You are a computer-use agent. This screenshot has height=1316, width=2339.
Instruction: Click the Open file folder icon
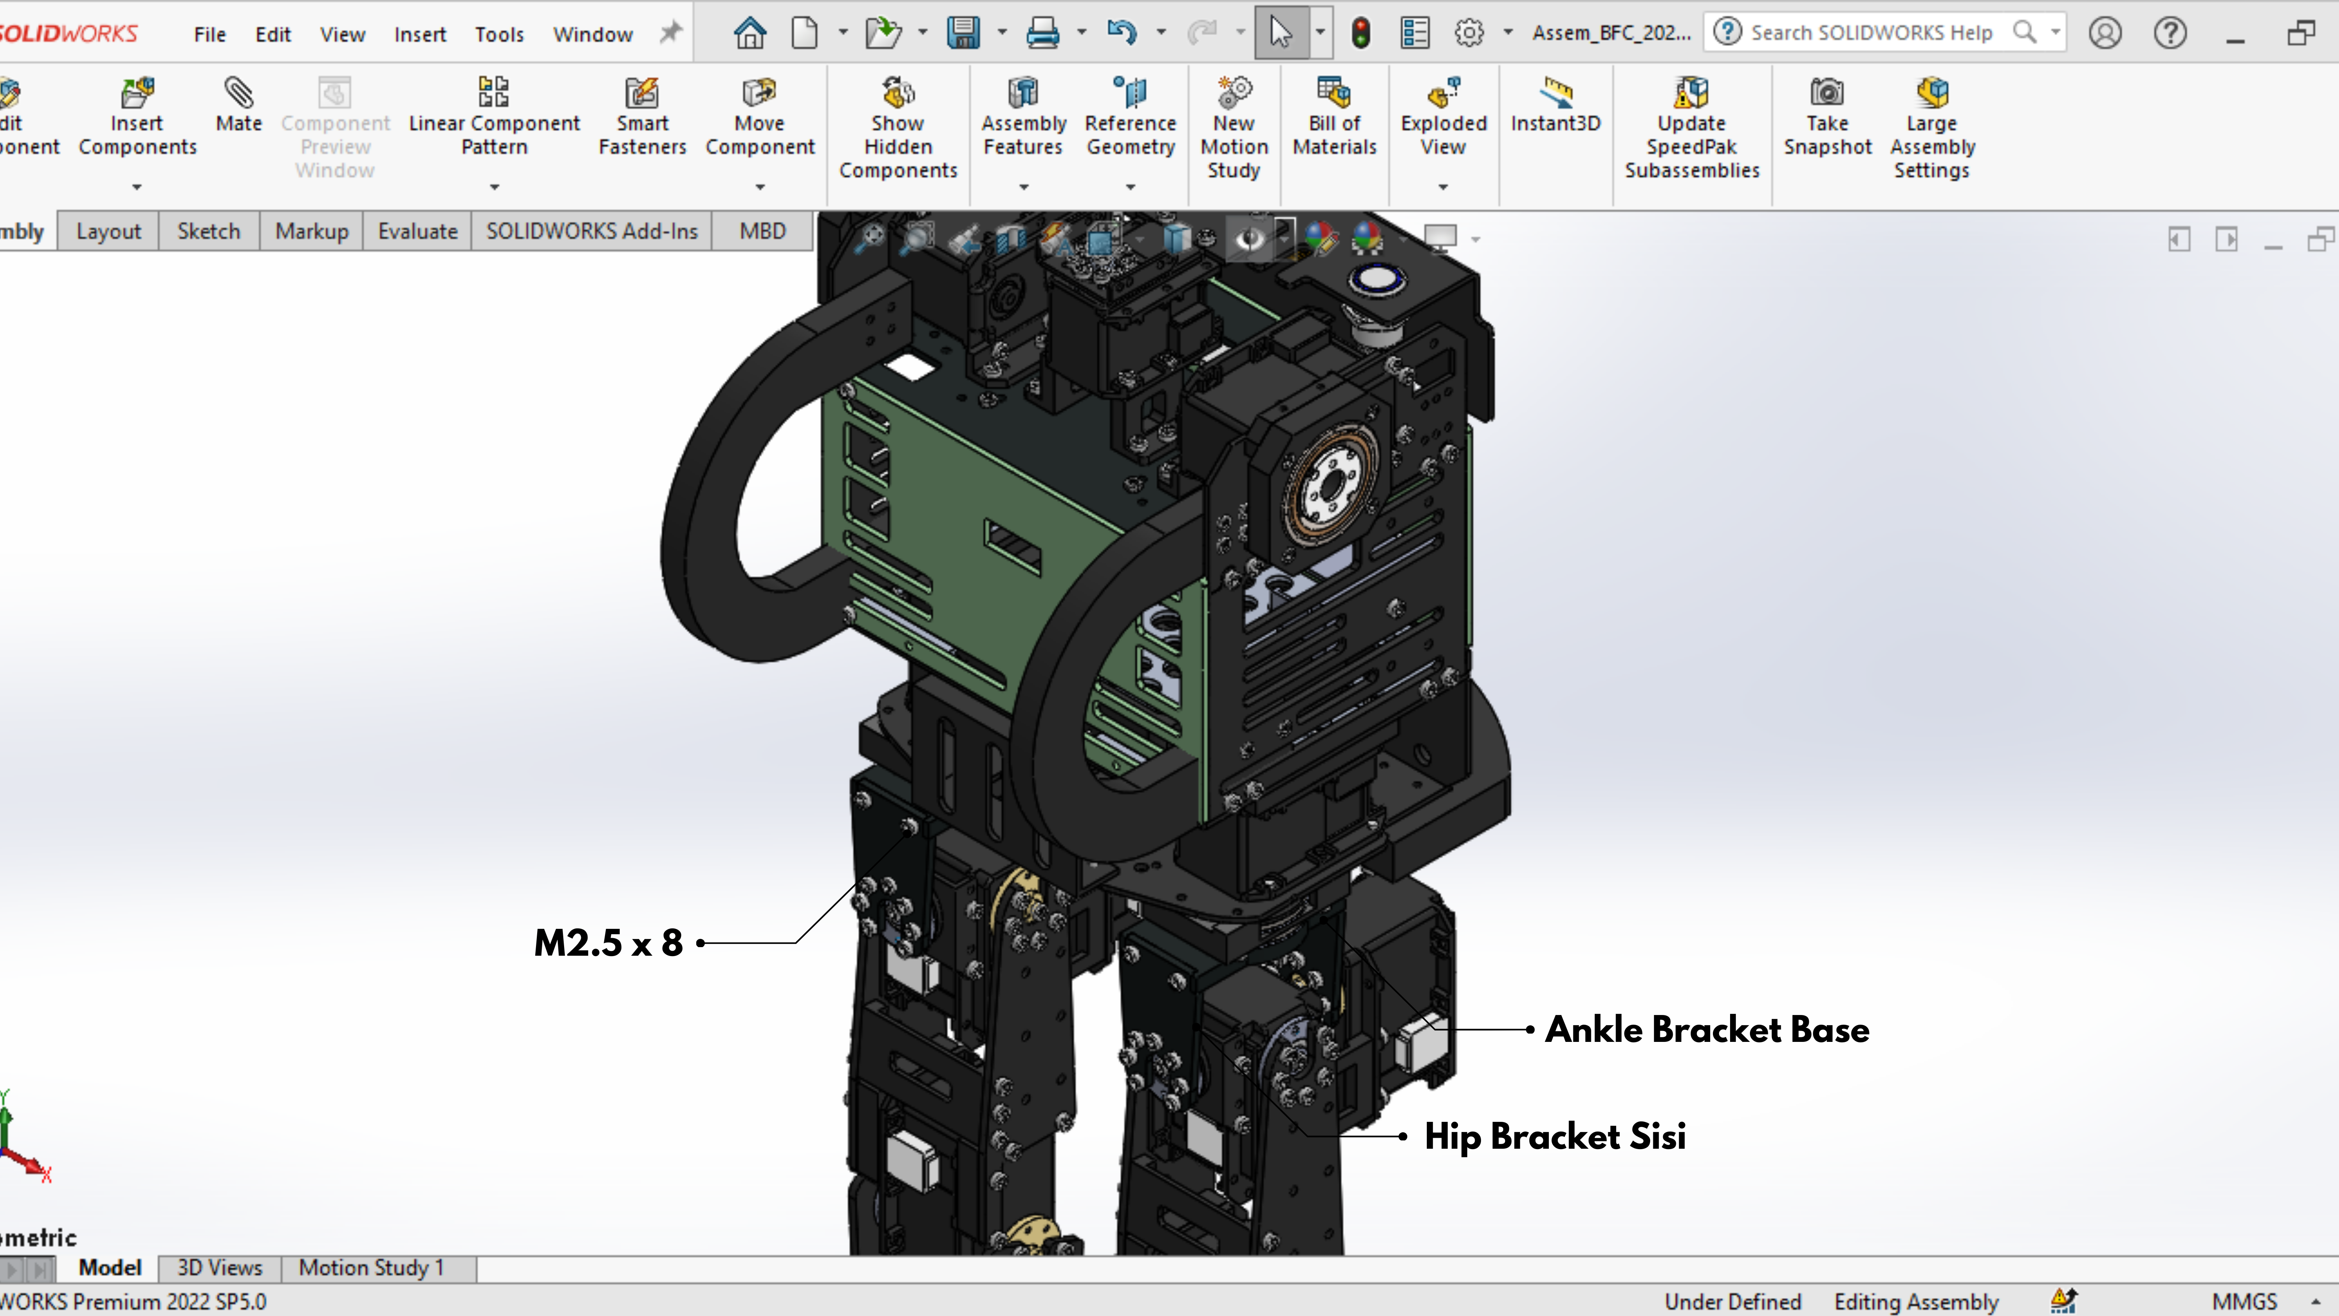click(x=883, y=34)
